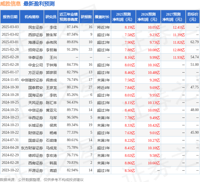200x182 pixels.
Task: Click the 威胜信息 stock name title
Action: click(11, 4)
